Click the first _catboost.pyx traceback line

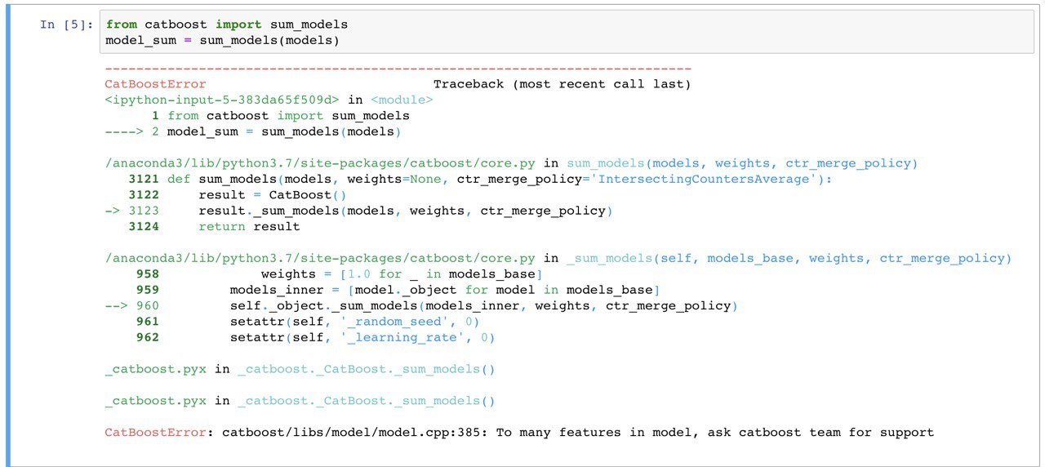[x=300, y=369]
